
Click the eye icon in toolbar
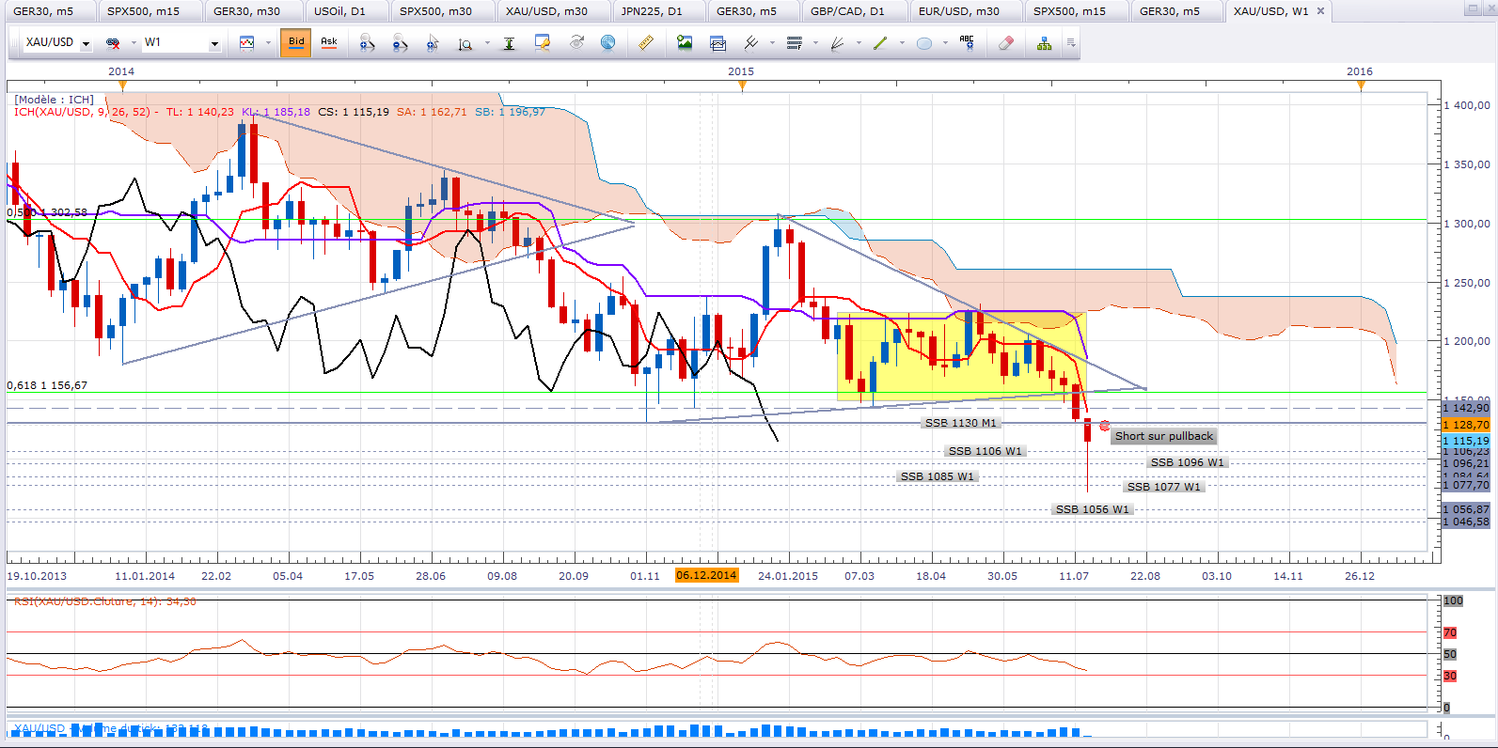tap(576, 43)
